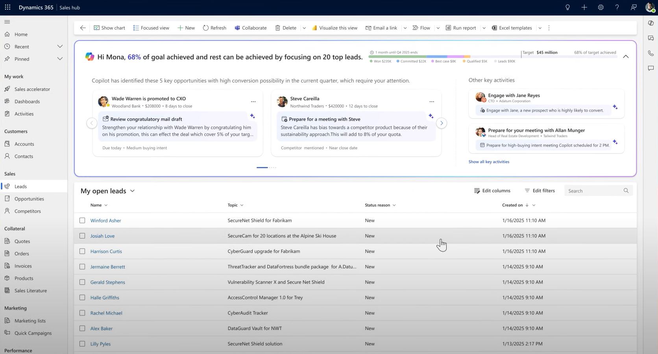The image size is (658, 354).
Task: Click Run report
Action: click(461, 28)
